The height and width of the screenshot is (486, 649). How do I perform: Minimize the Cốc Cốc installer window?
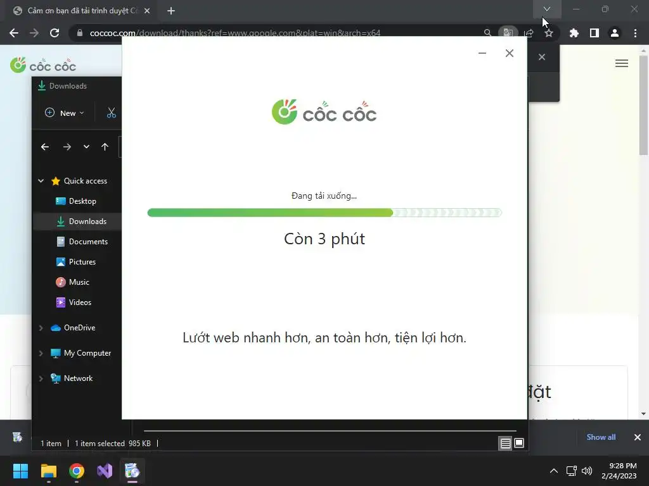click(482, 53)
